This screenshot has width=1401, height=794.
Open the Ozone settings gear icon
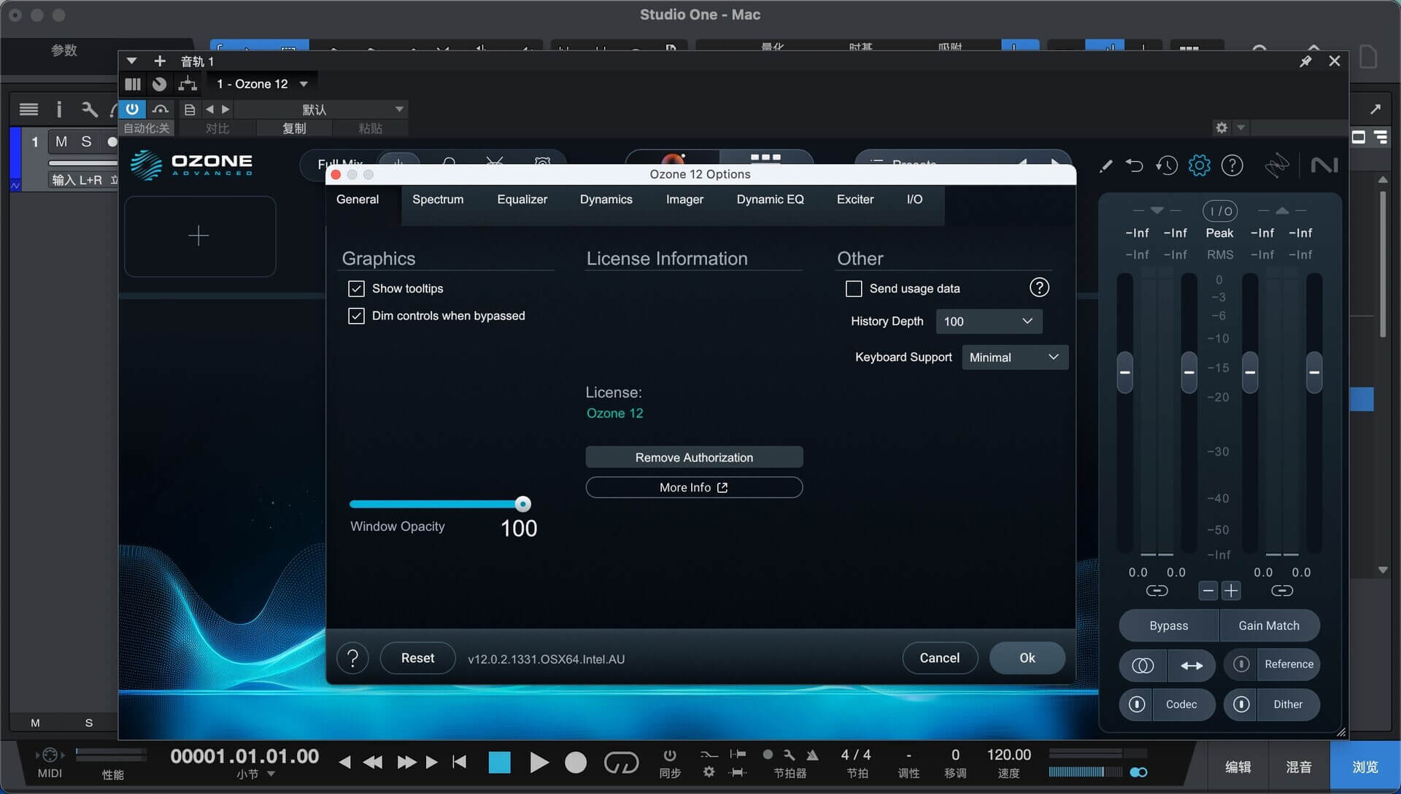click(1199, 166)
